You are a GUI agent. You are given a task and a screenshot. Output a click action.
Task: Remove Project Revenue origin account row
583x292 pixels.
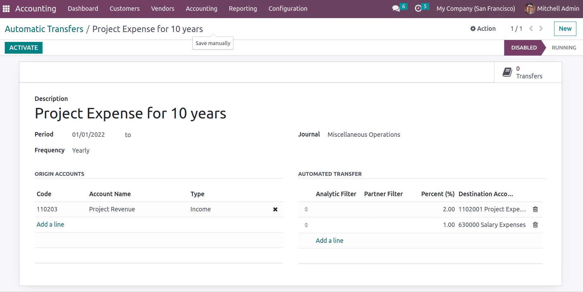pyautogui.click(x=275, y=209)
